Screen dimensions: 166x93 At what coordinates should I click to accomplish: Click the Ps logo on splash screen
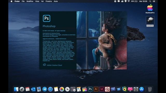coord(47,18)
